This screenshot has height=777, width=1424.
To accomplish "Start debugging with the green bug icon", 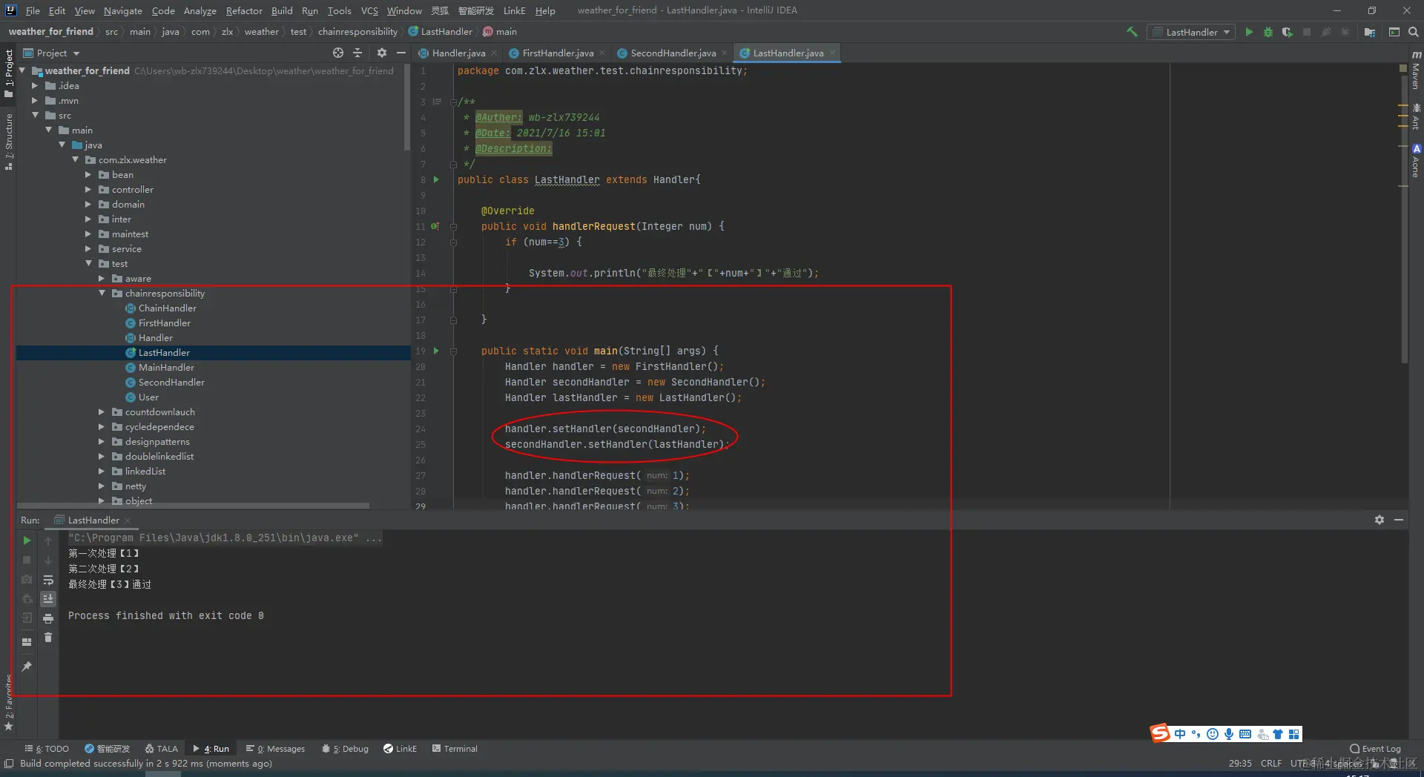I will [x=1268, y=32].
